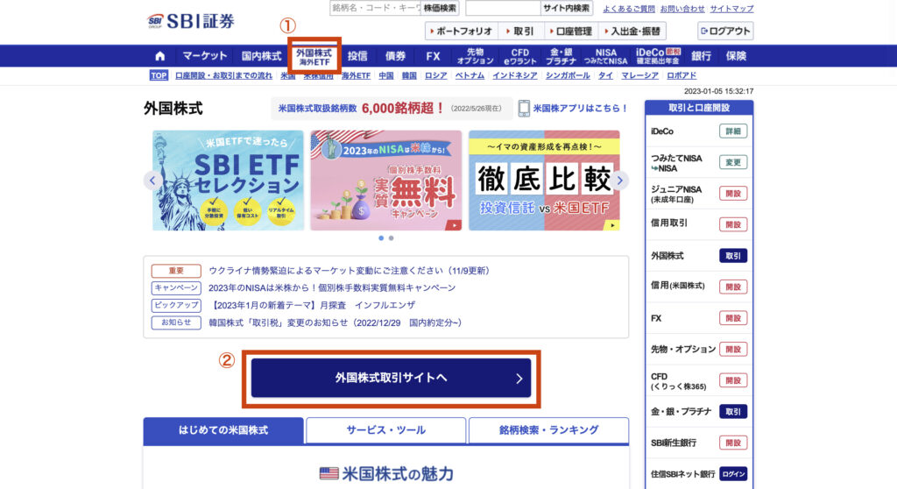This screenshot has width=897, height=489.
Task: Open サイトマップ link
Action: [x=731, y=9]
